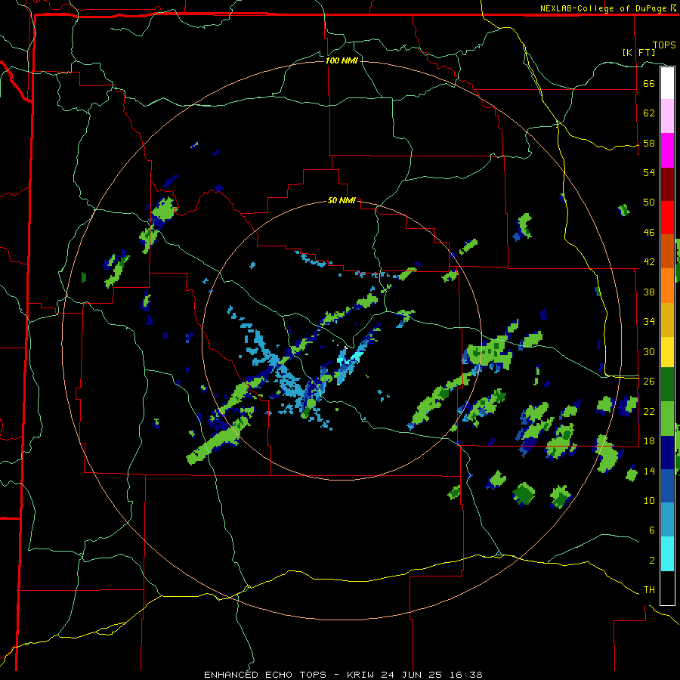Screen dimensions: 680x680
Task: Click the 46 value on the legend
Action: [x=649, y=232]
